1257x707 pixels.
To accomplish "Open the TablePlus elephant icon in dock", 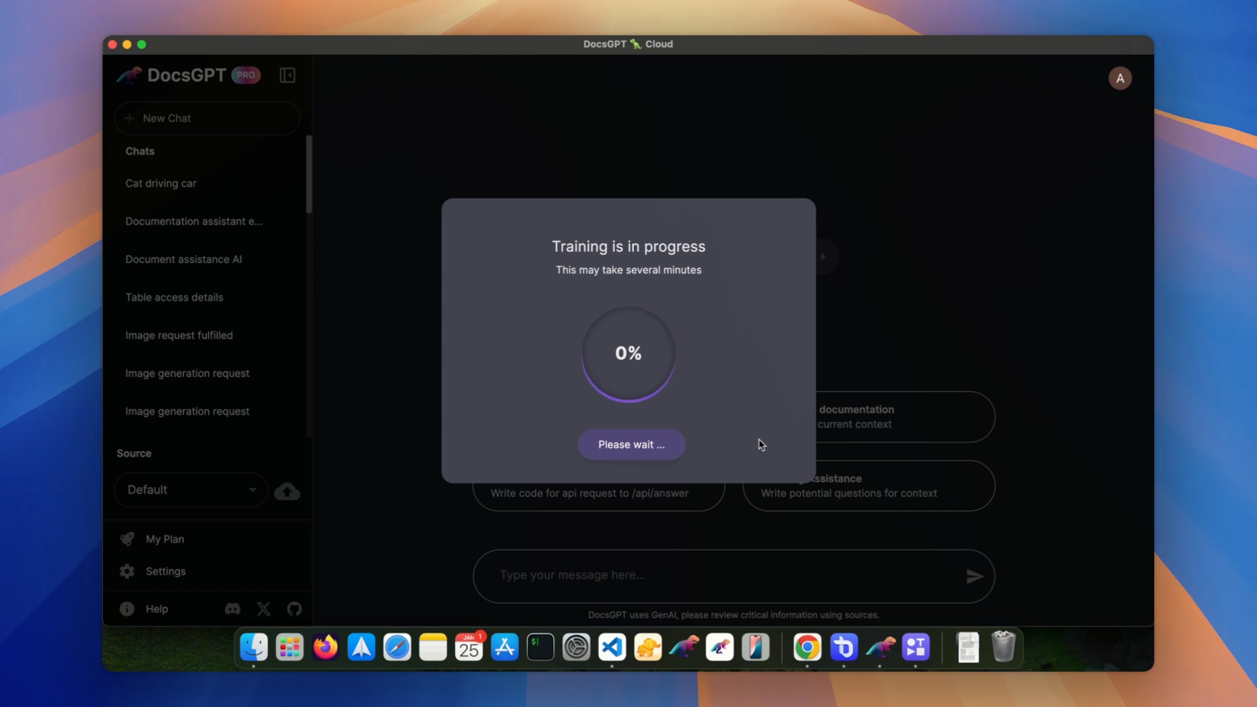I will click(648, 647).
